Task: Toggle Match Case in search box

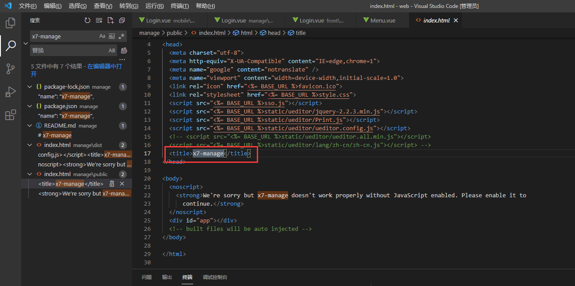Action: 102,36
